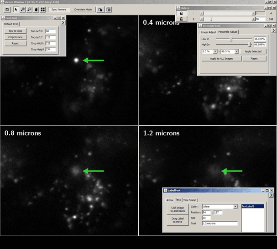Expand CropTool side arrow
Screen dimensions: 277x249
coord(63,23)
